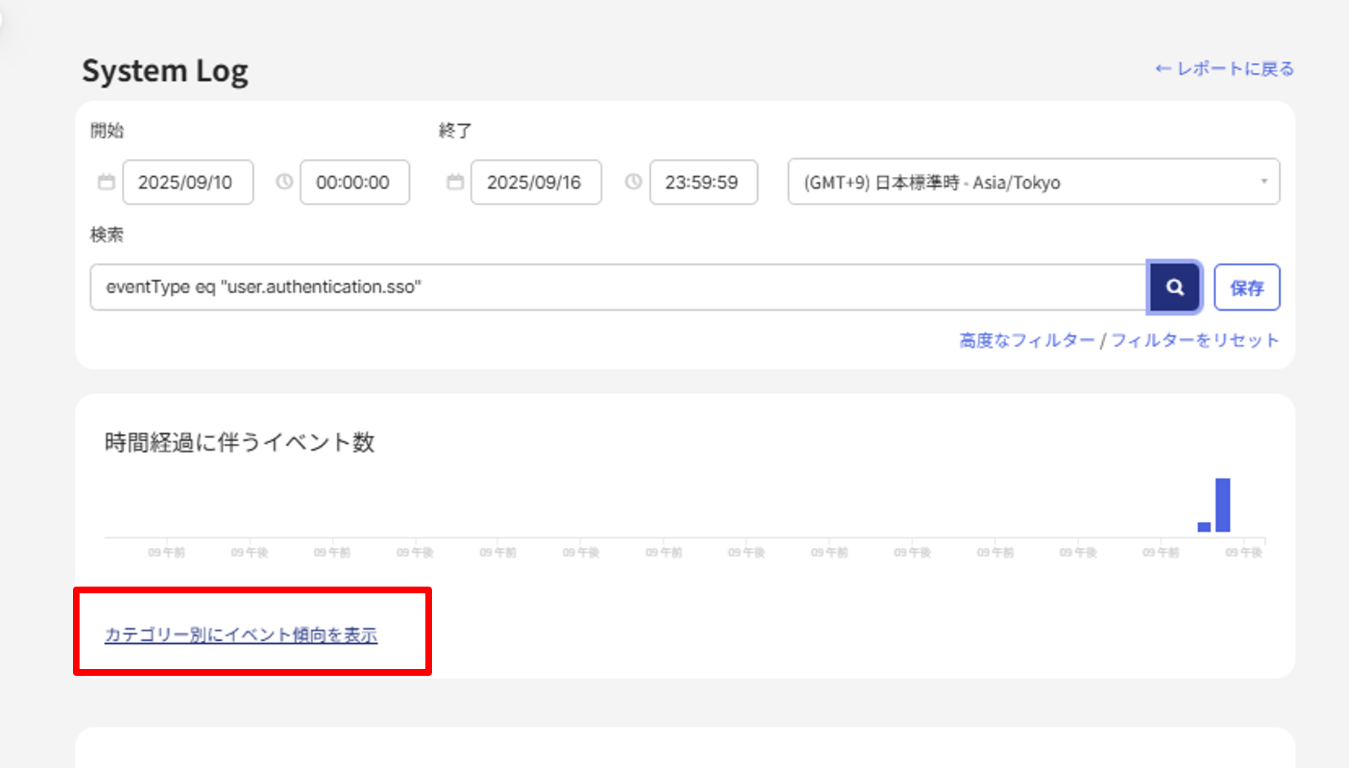Click the end time field 23:59:59
This screenshot has height=768, width=1349.
pyautogui.click(x=703, y=182)
